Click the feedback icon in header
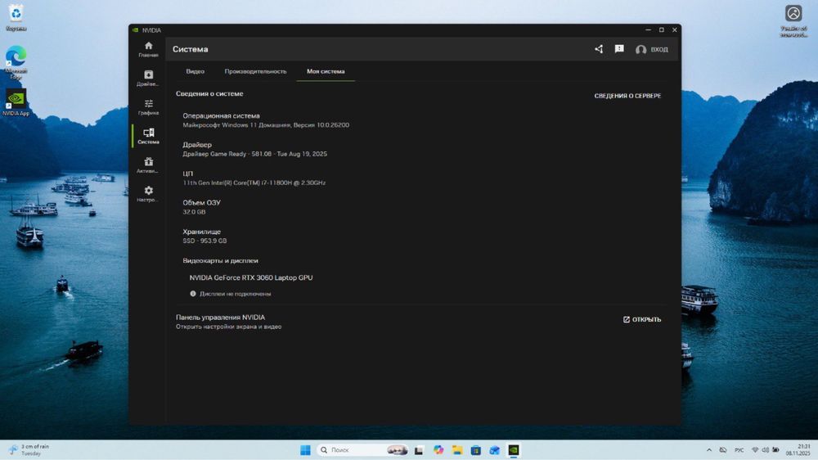Viewport: 818px width, 460px height. (619, 49)
